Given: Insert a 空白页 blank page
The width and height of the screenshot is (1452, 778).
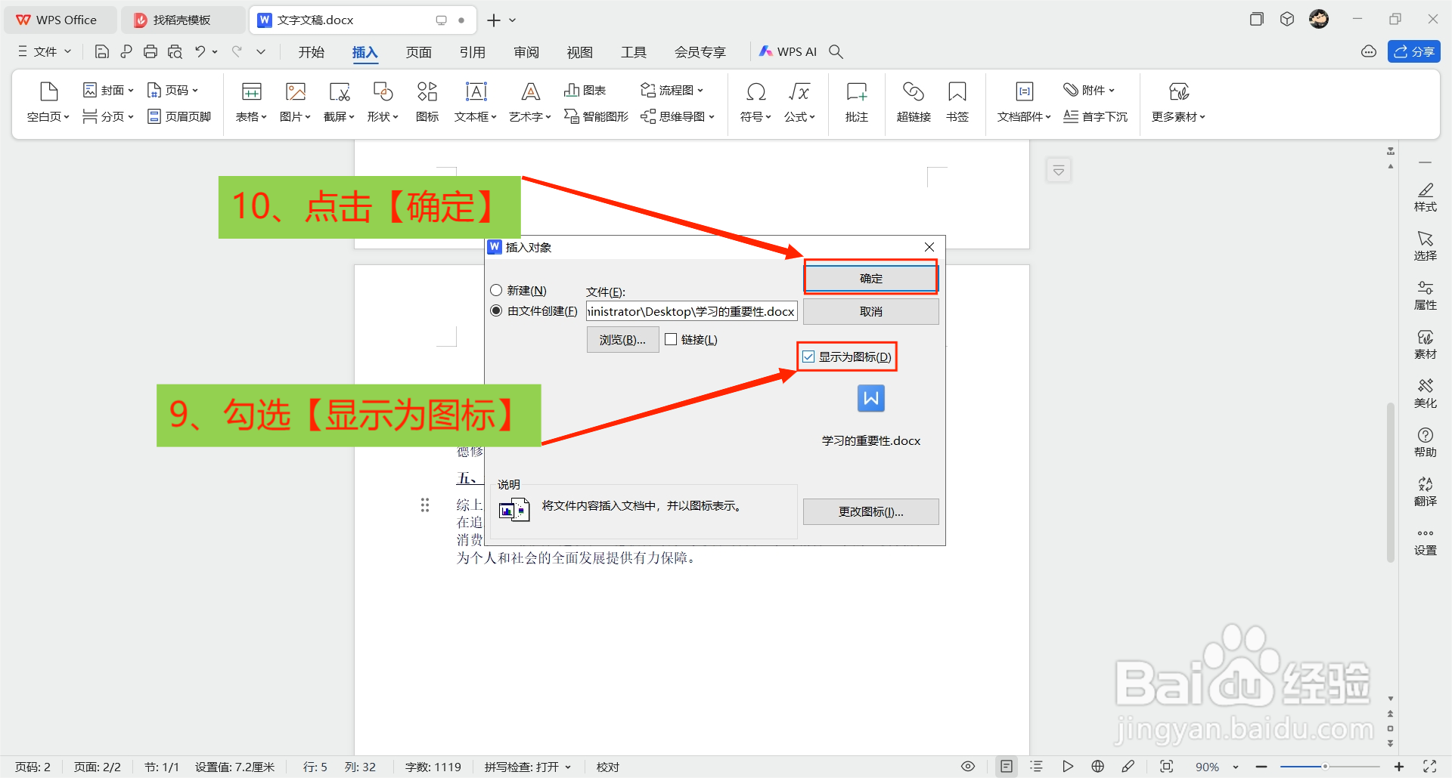Looking at the screenshot, I should [48, 102].
